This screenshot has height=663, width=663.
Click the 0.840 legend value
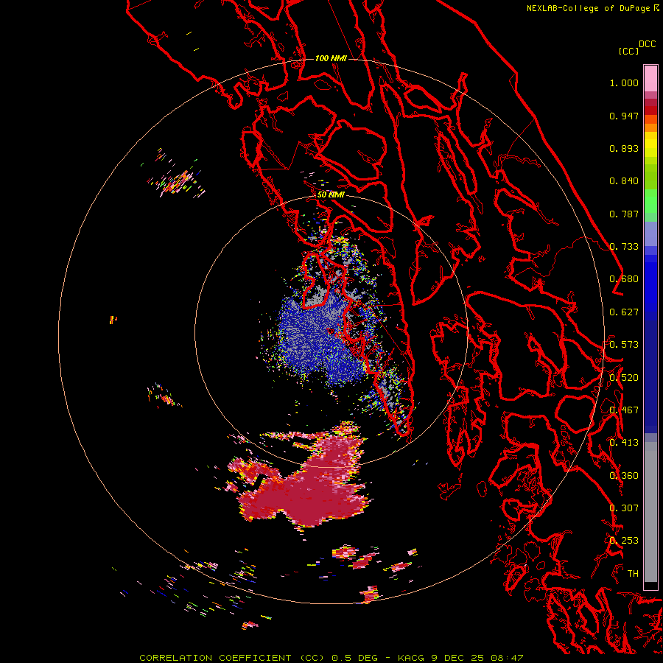(x=624, y=181)
